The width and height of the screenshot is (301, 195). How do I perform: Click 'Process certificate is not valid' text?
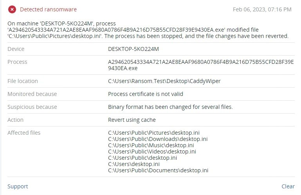[x=146, y=94]
